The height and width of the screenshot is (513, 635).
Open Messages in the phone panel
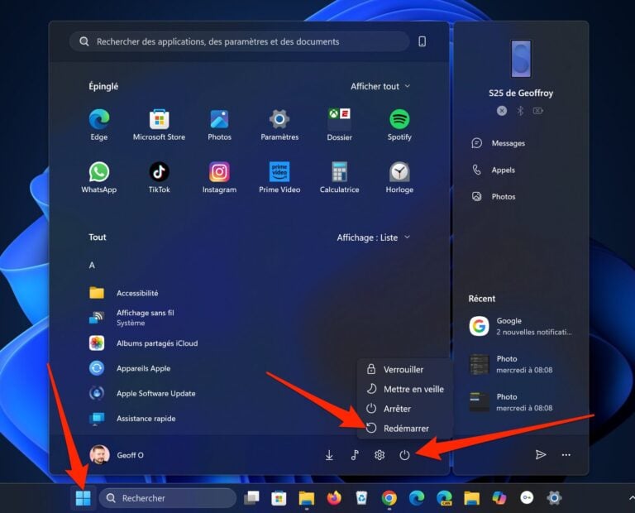coord(507,143)
